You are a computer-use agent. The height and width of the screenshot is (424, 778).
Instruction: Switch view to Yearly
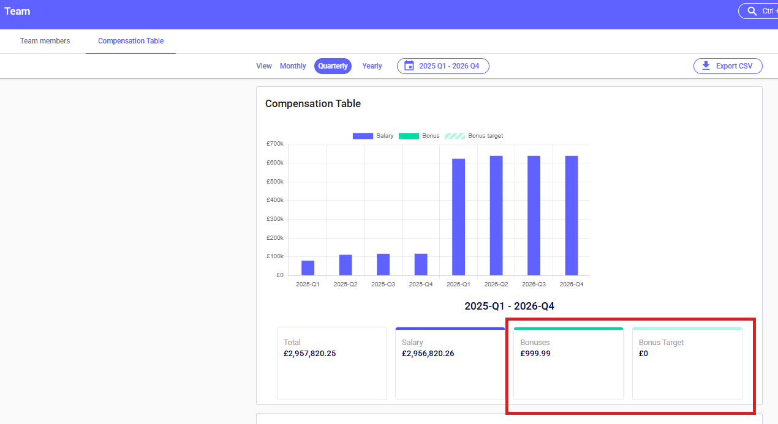(372, 66)
